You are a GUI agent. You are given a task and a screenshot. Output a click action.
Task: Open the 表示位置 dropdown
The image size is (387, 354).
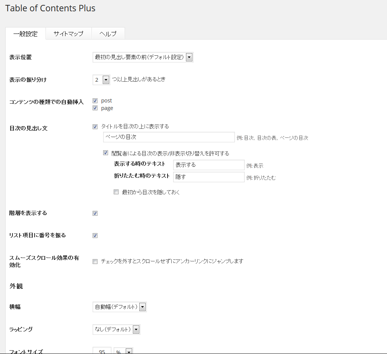143,57
